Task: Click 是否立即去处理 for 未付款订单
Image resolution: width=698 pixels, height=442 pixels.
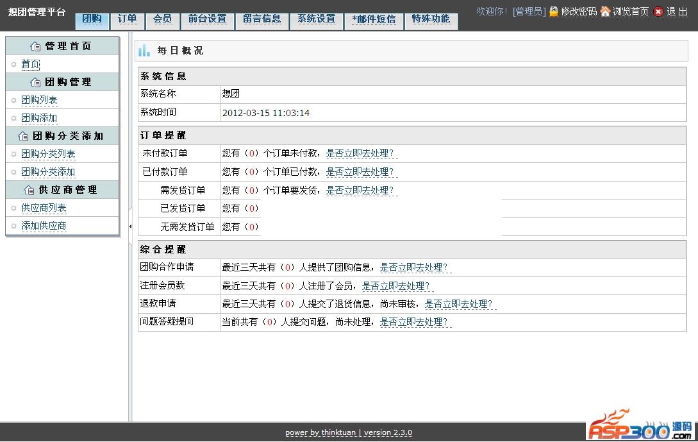Action: (361, 154)
